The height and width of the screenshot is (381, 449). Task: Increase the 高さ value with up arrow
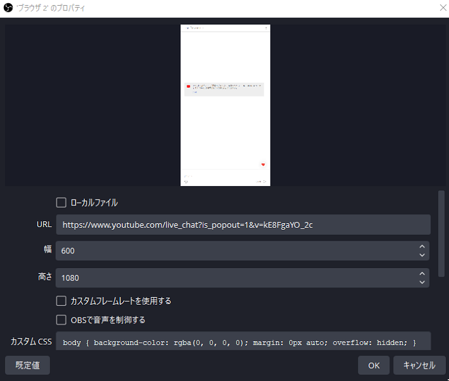[x=422, y=274]
